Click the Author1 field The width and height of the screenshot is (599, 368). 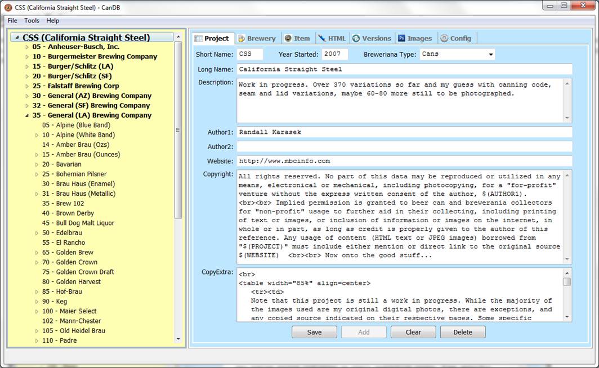tap(404, 132)
